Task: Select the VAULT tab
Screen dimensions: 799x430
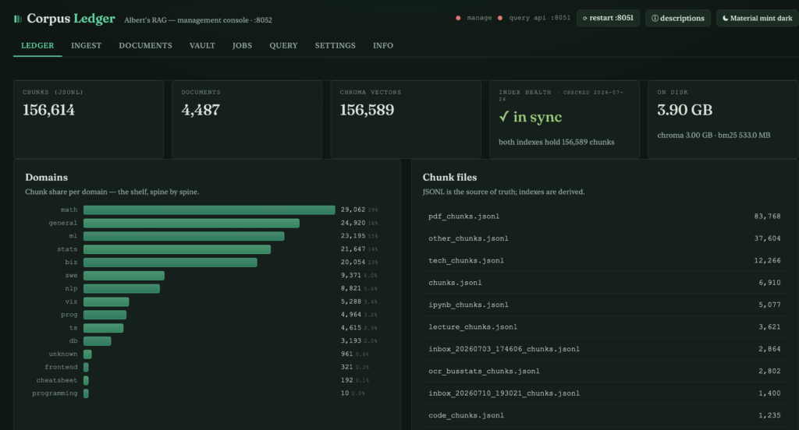Action: pyautogui.click(x=202, y=46)
